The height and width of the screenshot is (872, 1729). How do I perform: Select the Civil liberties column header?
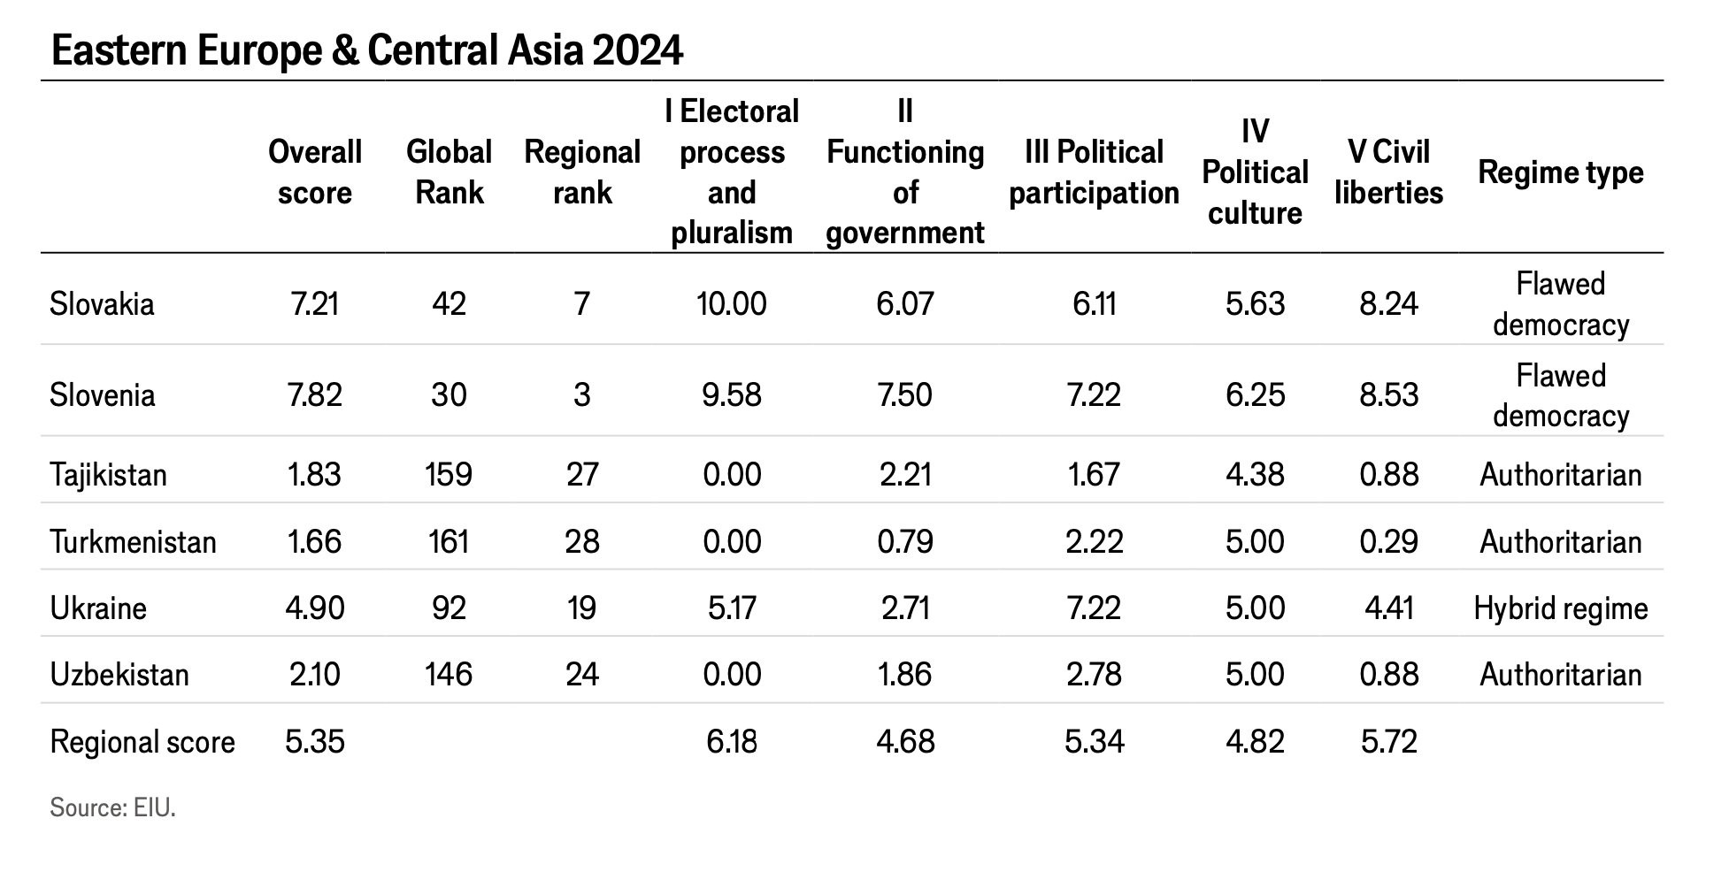[1388, 172]
